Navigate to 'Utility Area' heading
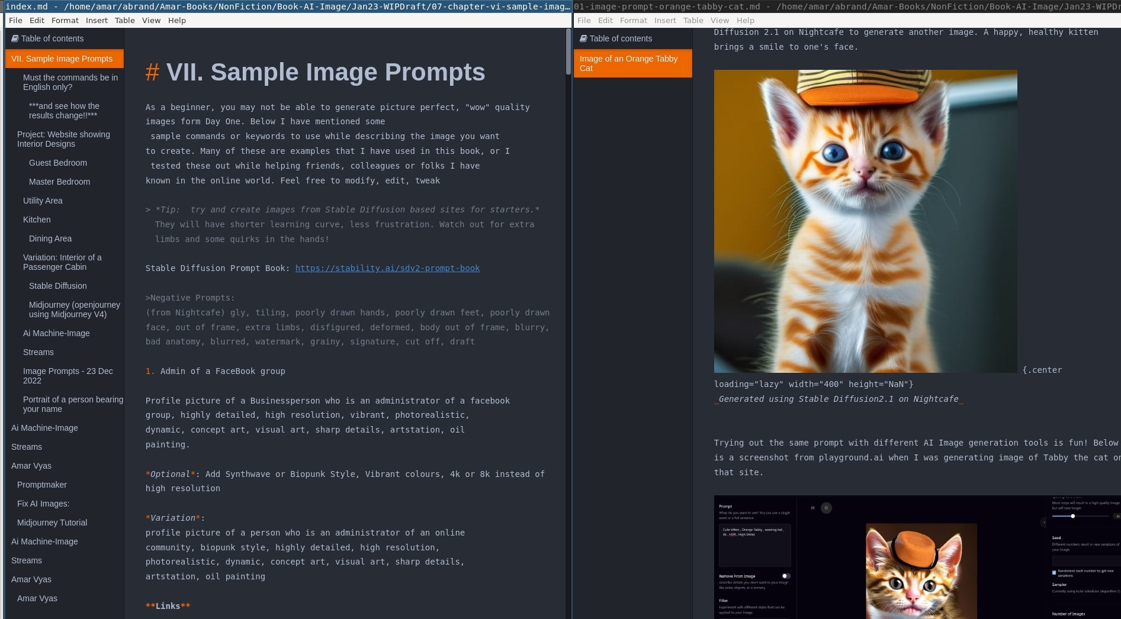 [x=43, y=201]
